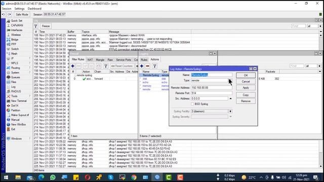
Task: Remove logging action with minus icon
Action: (x=147, y=66)
